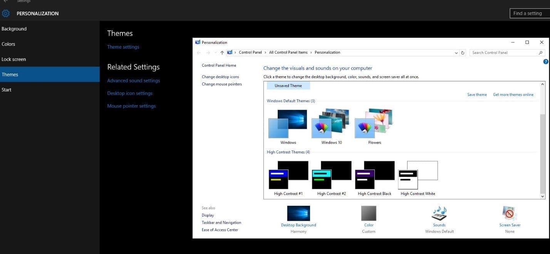The width and height of the screenshot is (550, 254).
Task: Select the Flowers theme thumbnail
Action: (374, 124)
